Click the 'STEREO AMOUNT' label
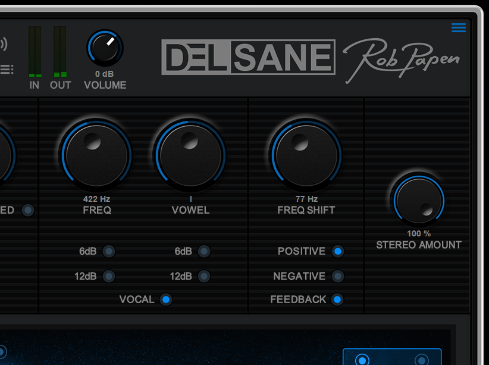The width and height of the screenshot is (489, 365). coord(419,245)
